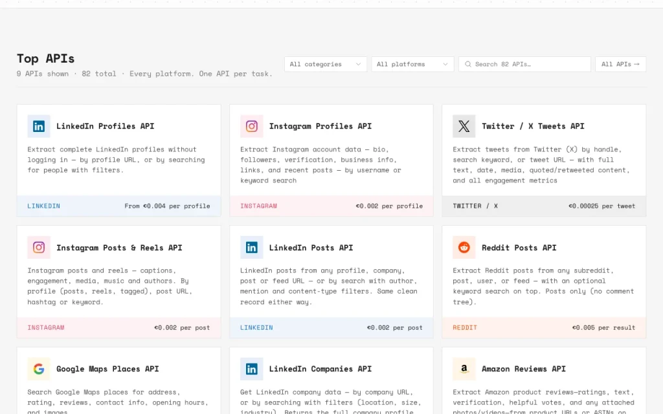Click the Instagram logo on Instagram Profiles API card
Screen dimensions: 663x414
click(252, 126)
